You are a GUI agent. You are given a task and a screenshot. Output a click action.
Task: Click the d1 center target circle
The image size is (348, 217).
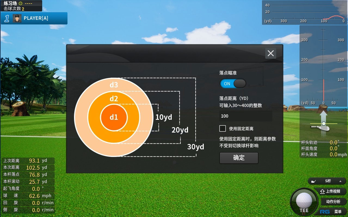coord(114,117)
